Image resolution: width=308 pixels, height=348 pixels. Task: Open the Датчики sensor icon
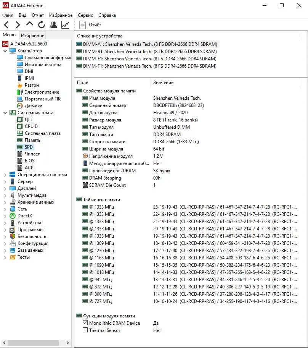20,106
